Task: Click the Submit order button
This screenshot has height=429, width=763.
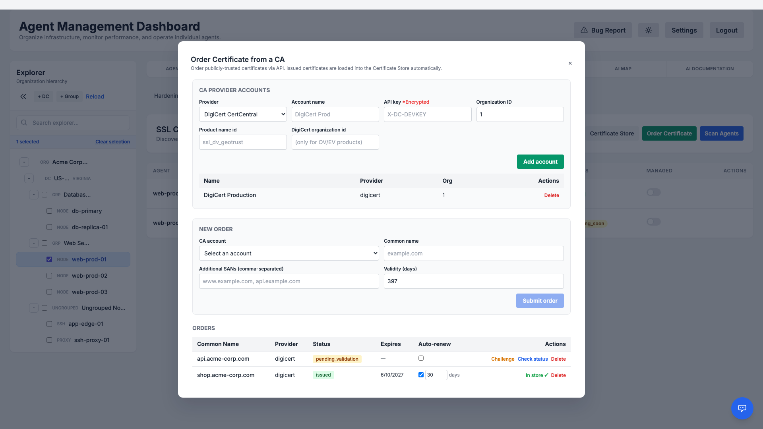Action: point(540,301)
